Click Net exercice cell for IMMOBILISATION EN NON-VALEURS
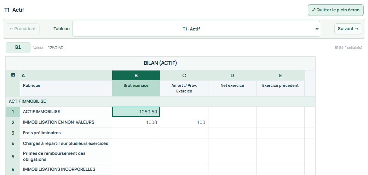The height and width of the screenshot is (175, 368). 232,122
